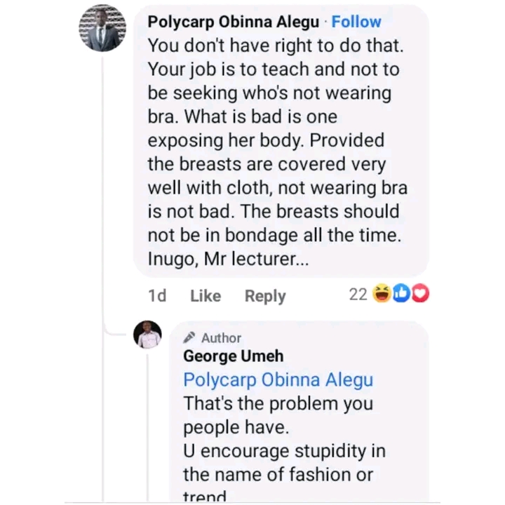Like Polycarp's comment

coord(206,296)
